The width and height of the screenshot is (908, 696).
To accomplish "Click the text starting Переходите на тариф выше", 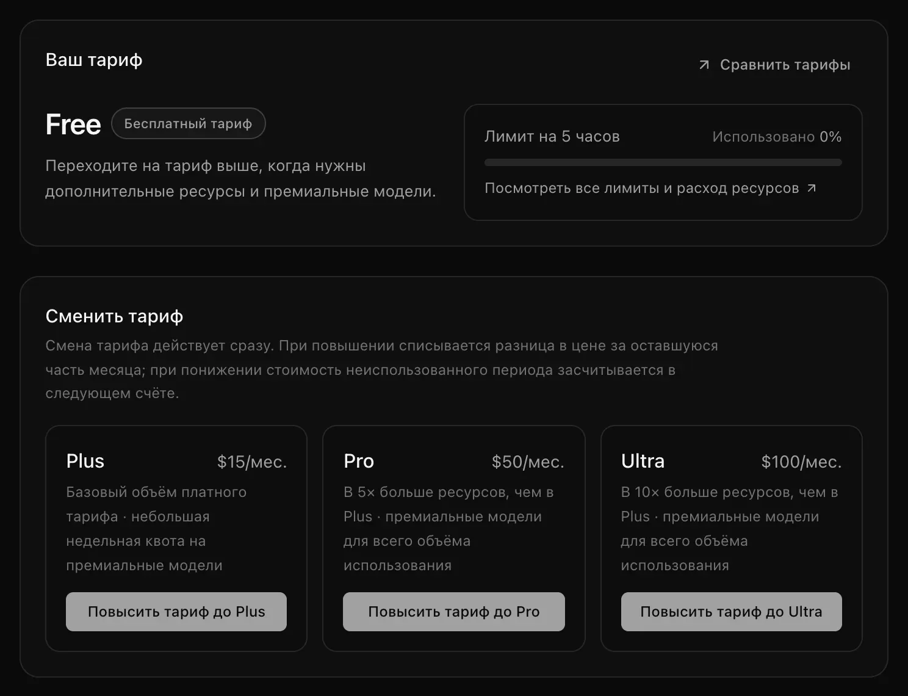I will 240,178.
